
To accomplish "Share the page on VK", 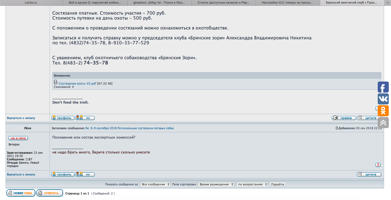I will click(x=383, y=99).
